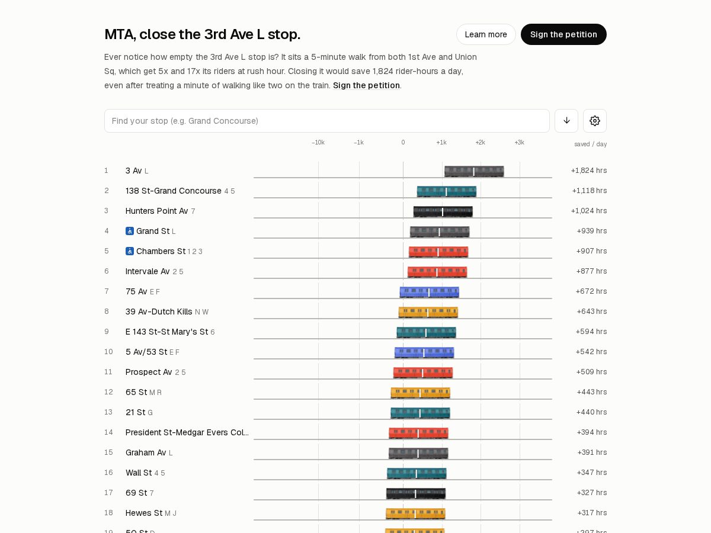Click the +907 hrs value
711x533 pixels.
click(591, 251)
